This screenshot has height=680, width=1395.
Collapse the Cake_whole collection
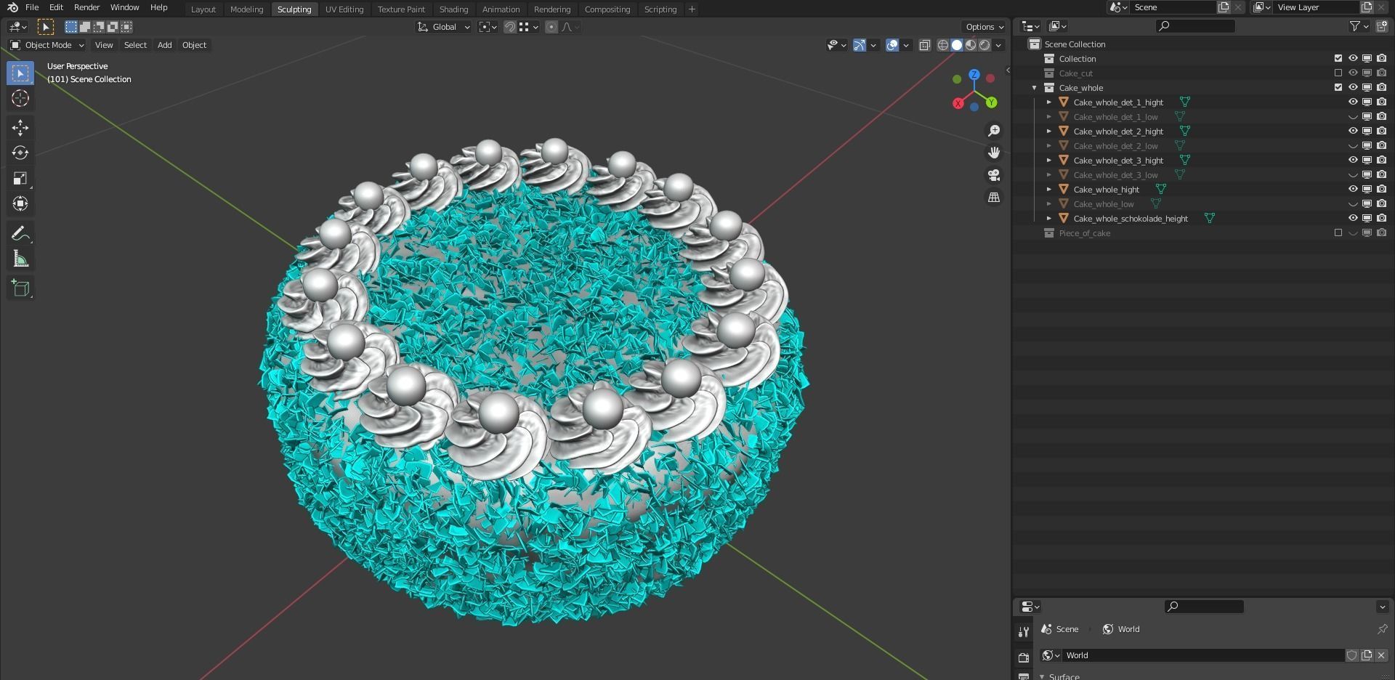[x=1035, y=88]
